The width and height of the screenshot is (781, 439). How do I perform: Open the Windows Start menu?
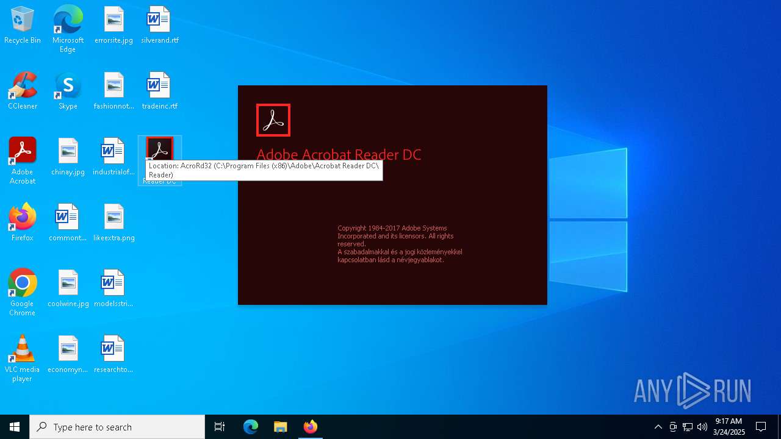15,427
